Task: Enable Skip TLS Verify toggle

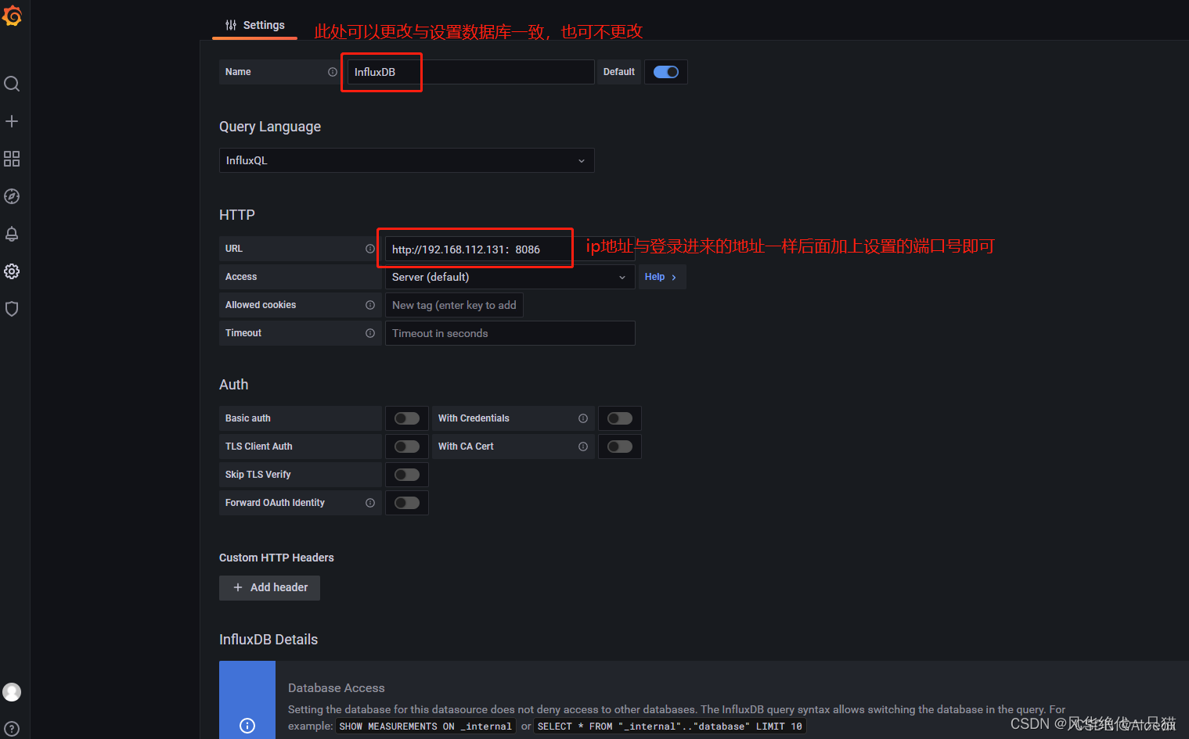Action: pos(407,475)
